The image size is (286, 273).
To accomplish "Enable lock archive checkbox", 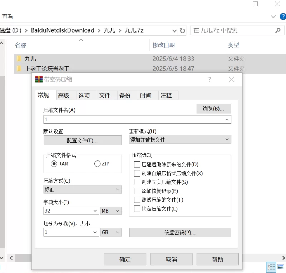I will 137,209.
